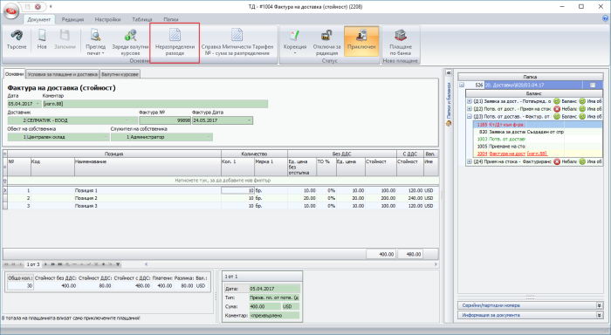Expand the (Д4) Прием на стока node
This screenshot has height=335, width=611.
pos(470,161)
